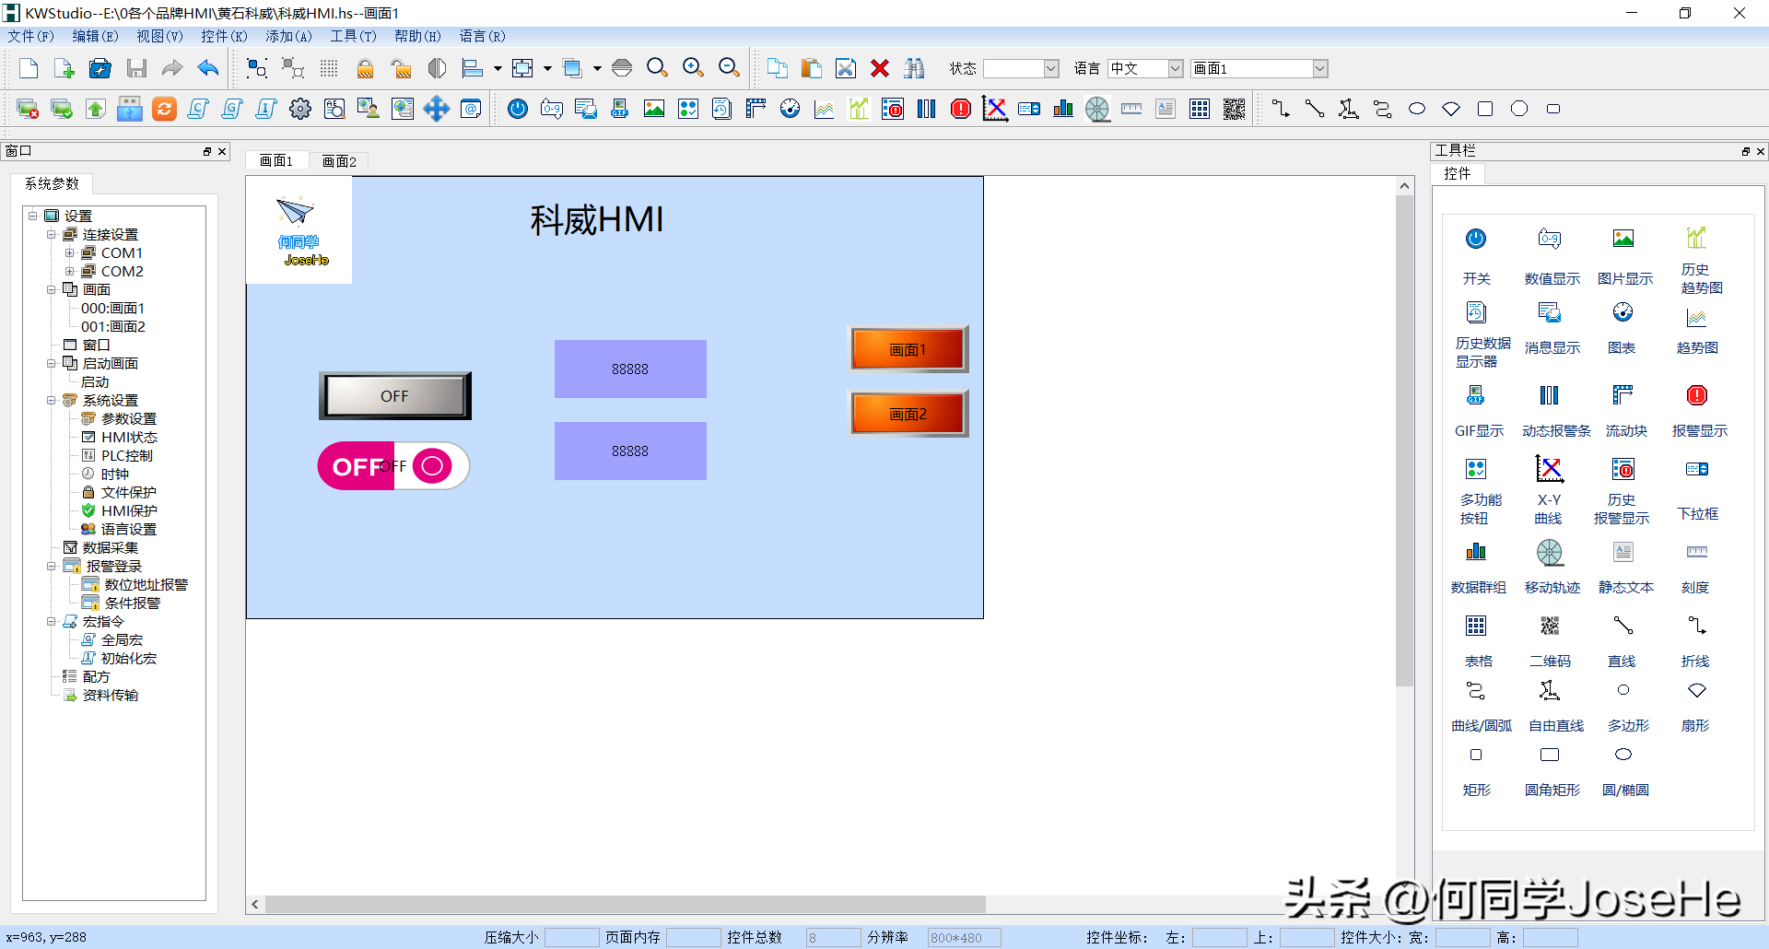Select 000:画面1 in the tree
Viewport: 1769px width, 949px height.
[x=112, y=309]
